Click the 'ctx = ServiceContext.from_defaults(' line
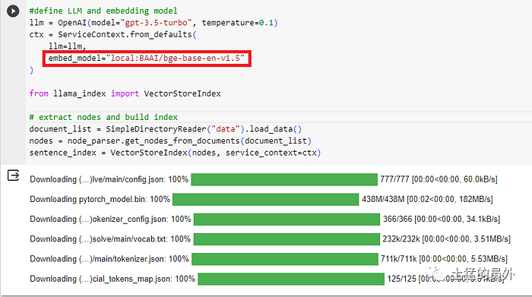Viewport: 532px width, 297px height. (112, 35)
